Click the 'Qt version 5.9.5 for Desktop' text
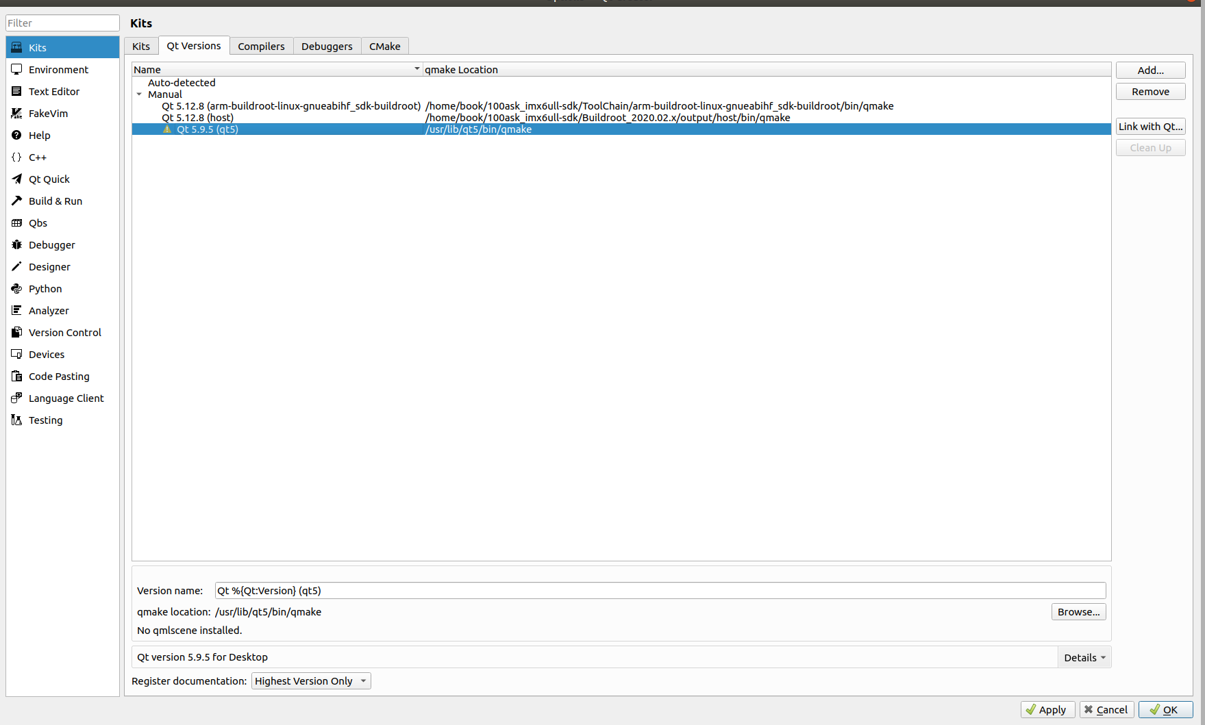This screenshot has width=1205, height=725. click(x=202, y=657)
